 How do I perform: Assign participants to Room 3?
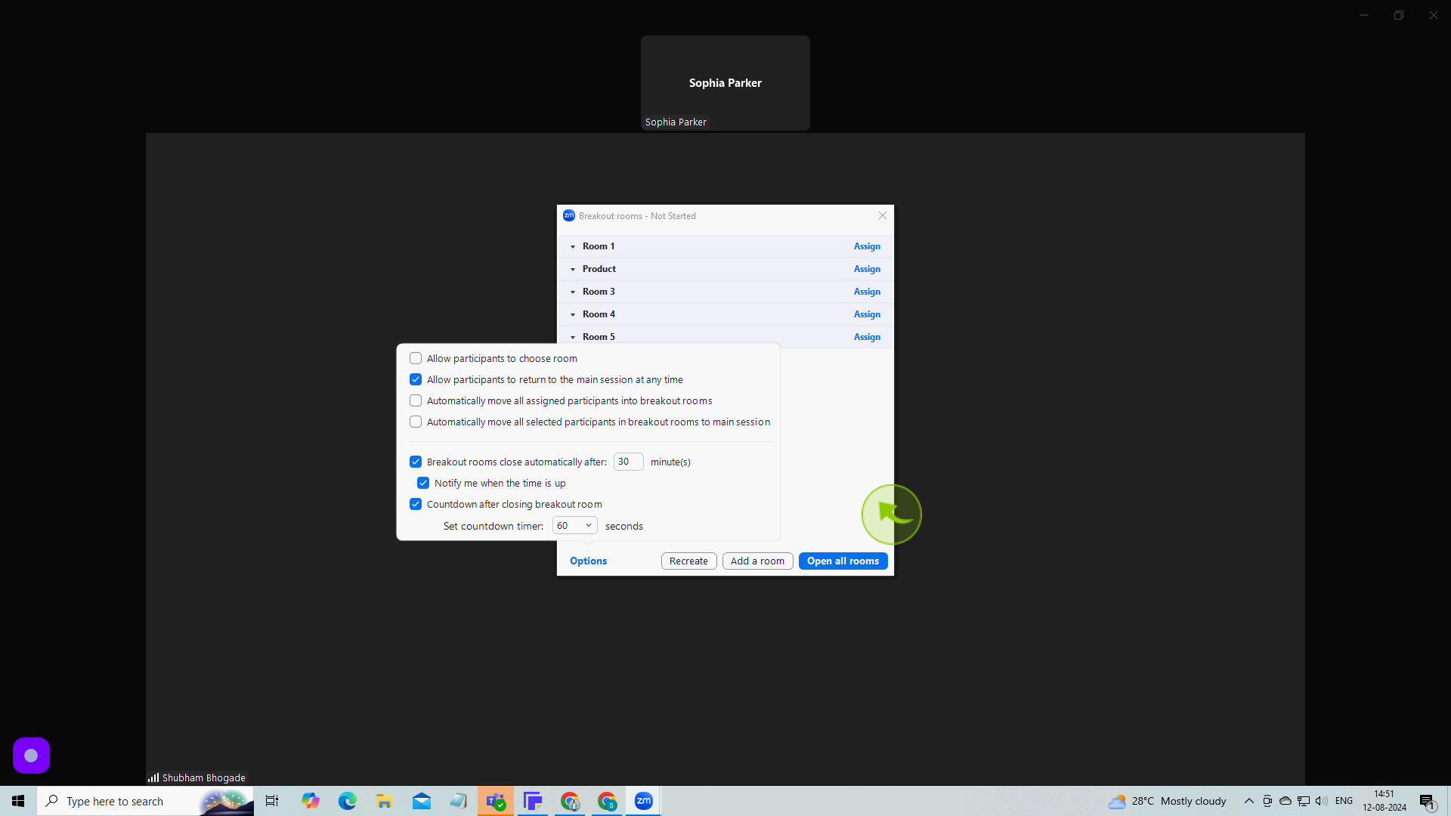point(867,292)
